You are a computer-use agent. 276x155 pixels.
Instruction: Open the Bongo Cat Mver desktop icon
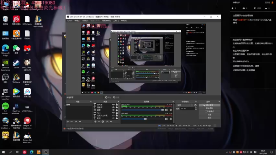(27, 138)
